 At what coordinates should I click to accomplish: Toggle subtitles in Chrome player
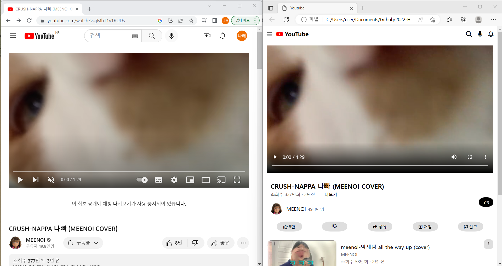[x=158, y=180]
